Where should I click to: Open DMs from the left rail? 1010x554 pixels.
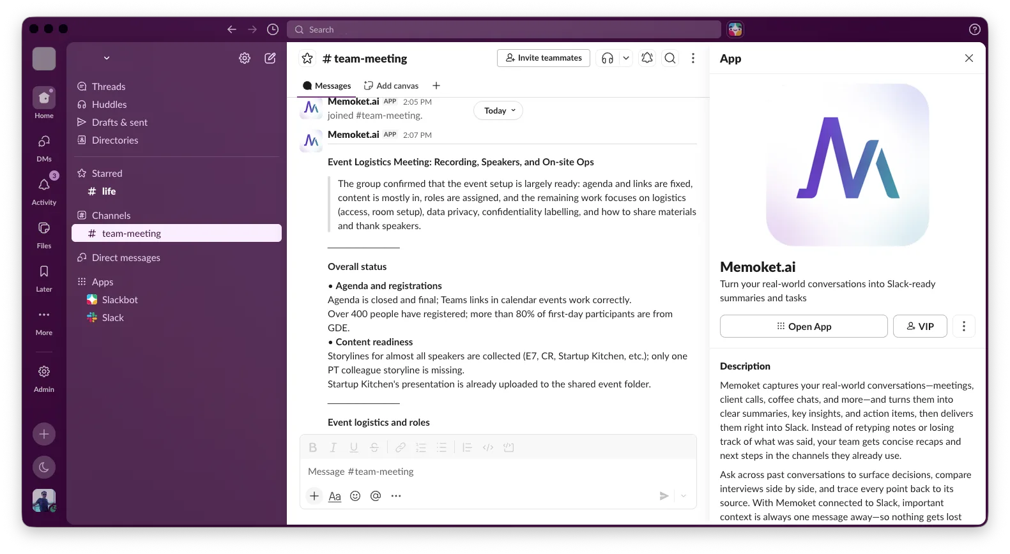tap(44, 147)
